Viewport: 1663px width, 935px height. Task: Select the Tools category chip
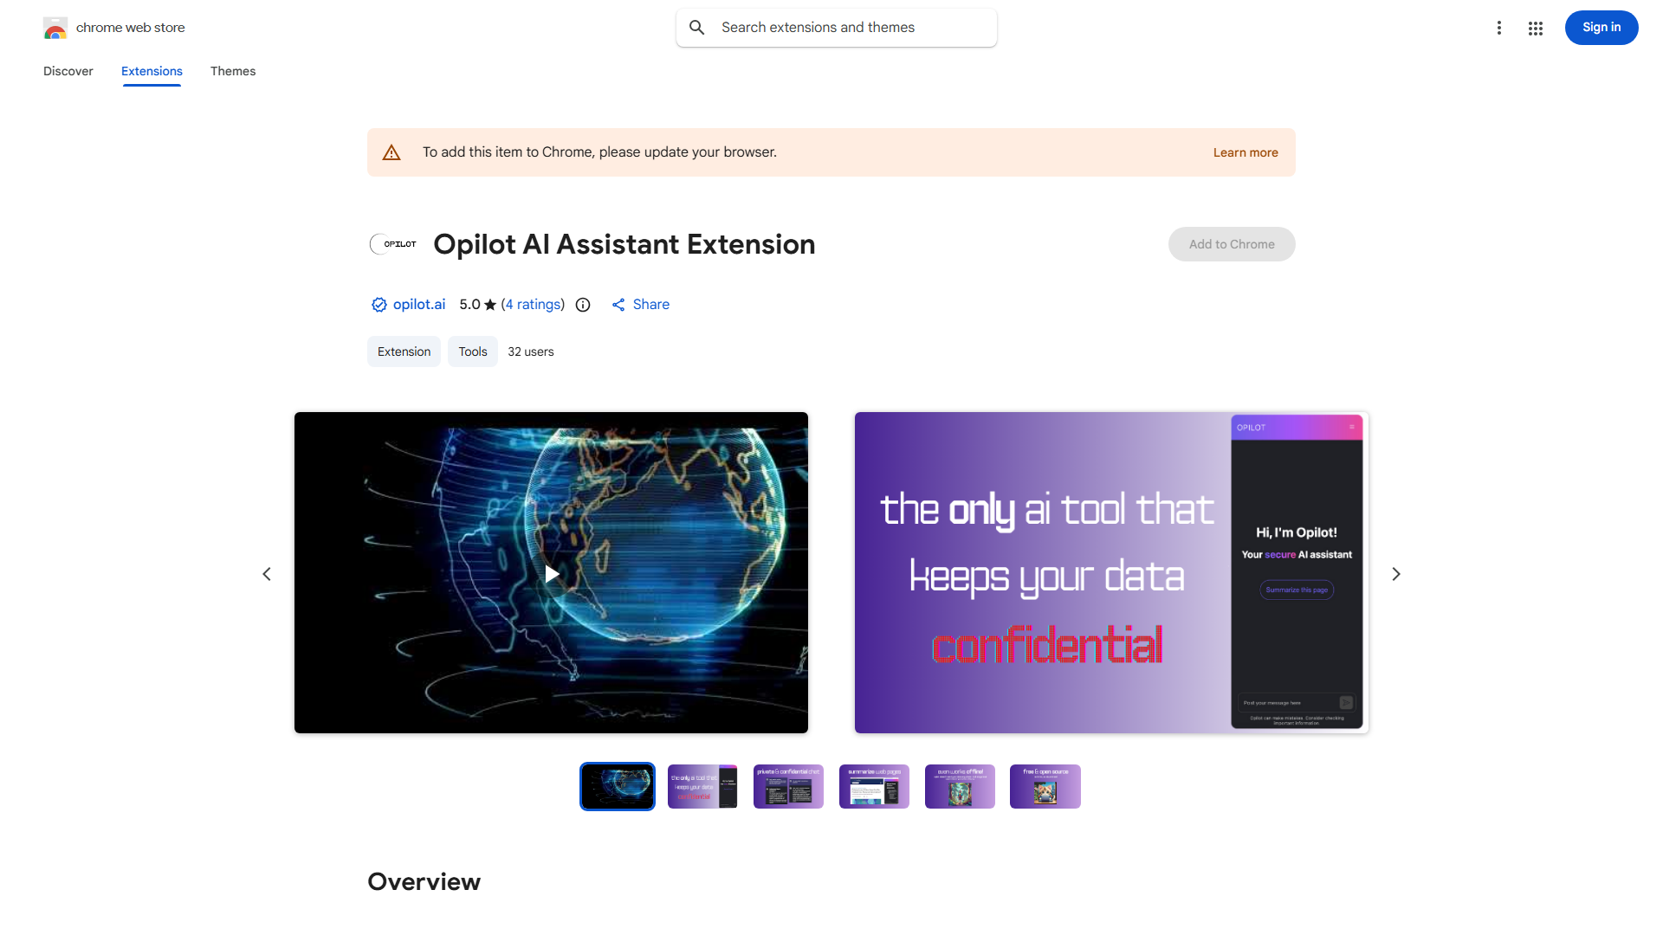coord(472,351)
